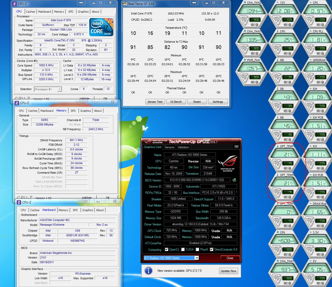Lower threshold with down arrow on MB gadget

(x=278, y=78)
